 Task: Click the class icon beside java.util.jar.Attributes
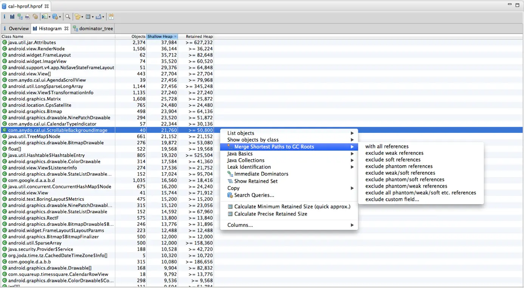(5, 43)
